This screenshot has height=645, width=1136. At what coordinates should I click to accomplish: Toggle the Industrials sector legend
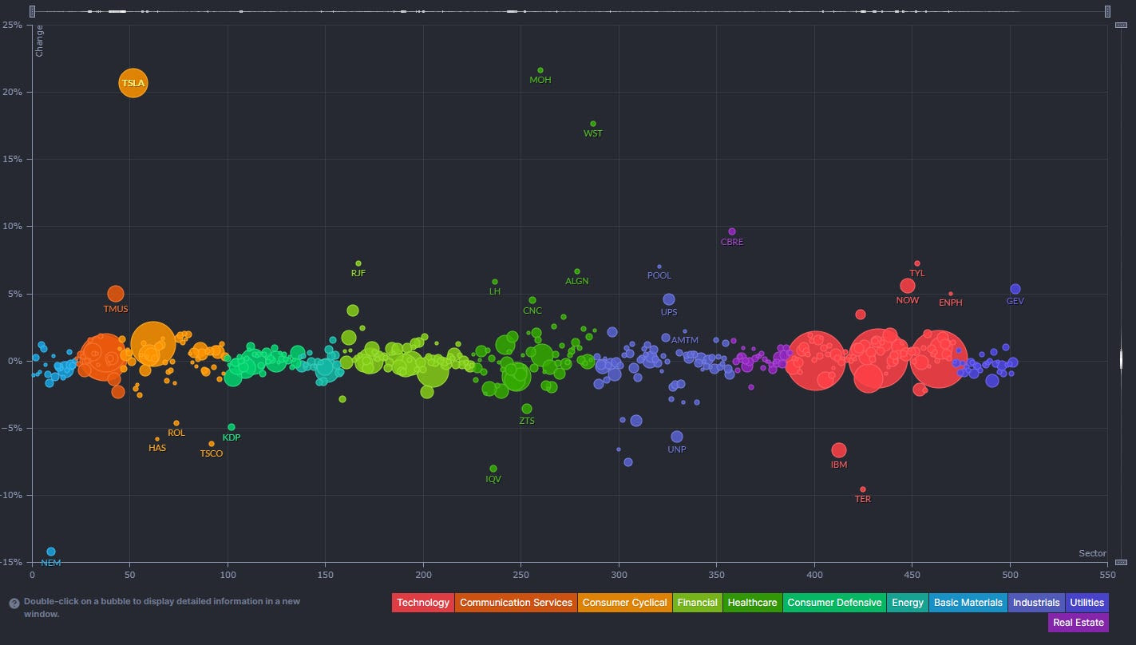click(x=1036, y=603)
